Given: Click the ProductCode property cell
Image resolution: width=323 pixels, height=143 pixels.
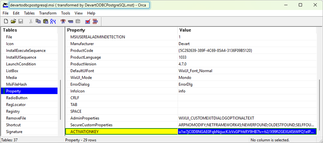Looking at the screenshot, I should (x=121, y=51).
